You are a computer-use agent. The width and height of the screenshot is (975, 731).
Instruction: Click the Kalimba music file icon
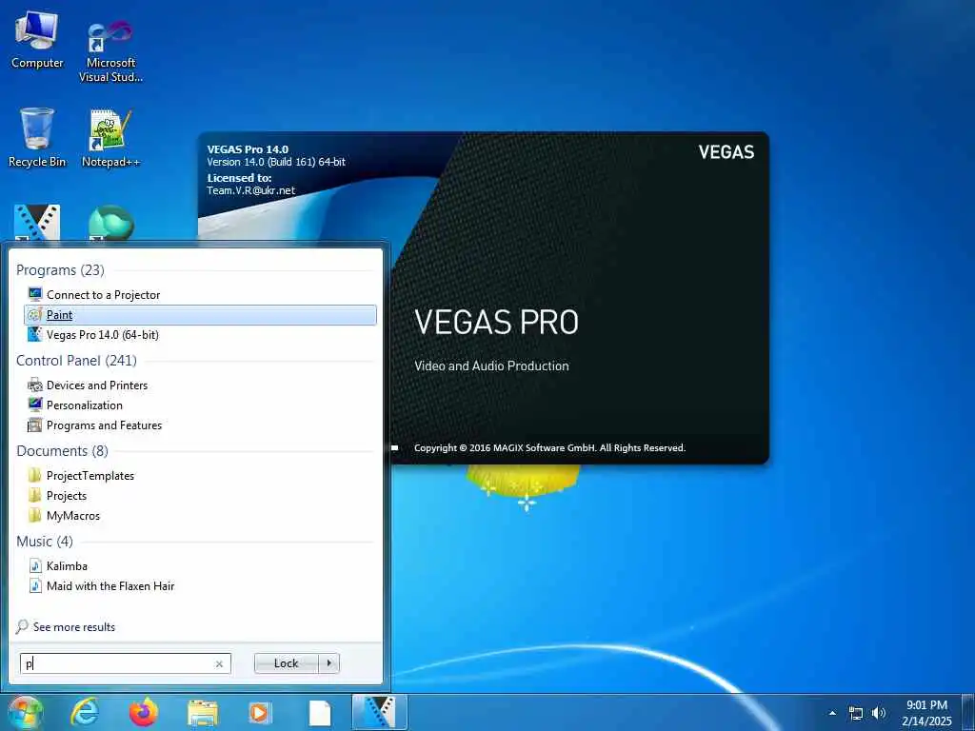click(35, 565)
